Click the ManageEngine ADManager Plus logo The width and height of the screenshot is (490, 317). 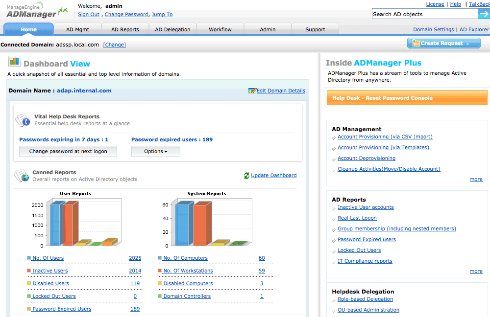click(37, 11)
